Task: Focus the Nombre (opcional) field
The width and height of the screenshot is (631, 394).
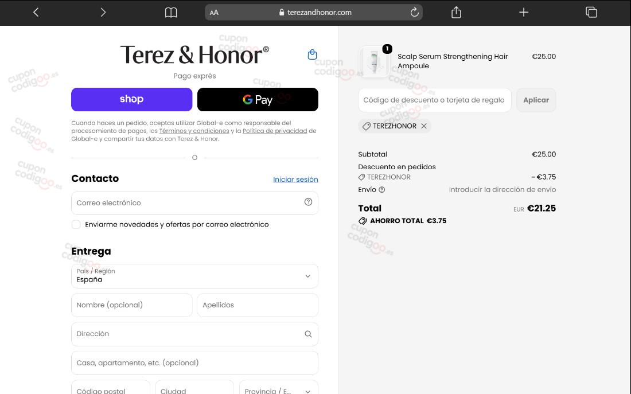Action: point(131,305)
